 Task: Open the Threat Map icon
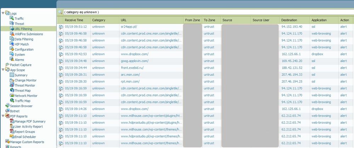point(12,91)
